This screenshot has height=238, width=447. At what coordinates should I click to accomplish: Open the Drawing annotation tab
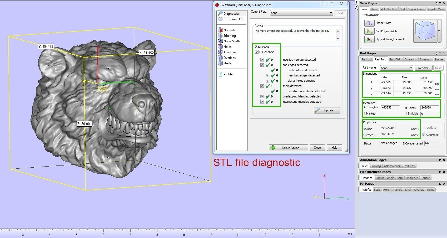pyautogui.click(x=375, y=166)
